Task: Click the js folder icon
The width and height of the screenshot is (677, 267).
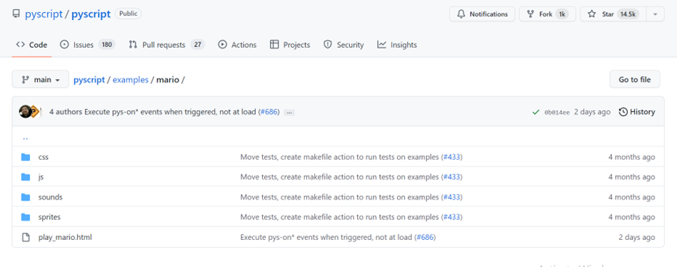Action: click(26, 177)
